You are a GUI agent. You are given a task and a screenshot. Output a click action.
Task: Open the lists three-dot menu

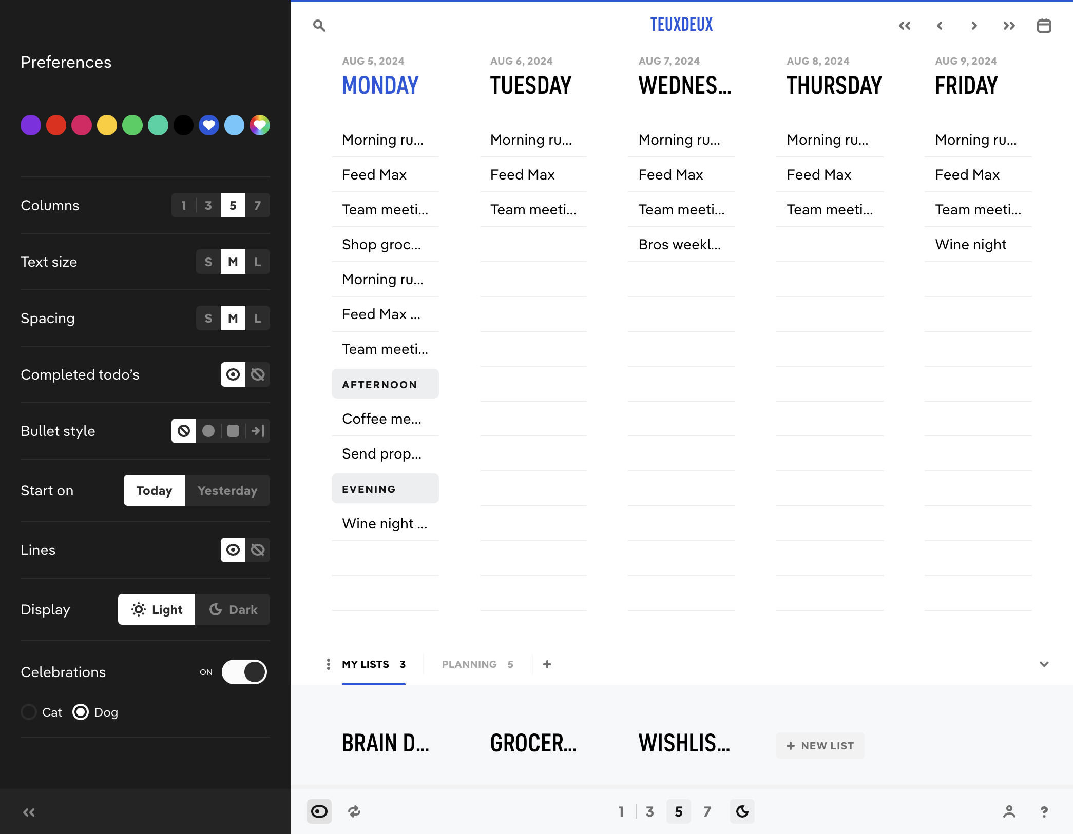coord(328,664)
